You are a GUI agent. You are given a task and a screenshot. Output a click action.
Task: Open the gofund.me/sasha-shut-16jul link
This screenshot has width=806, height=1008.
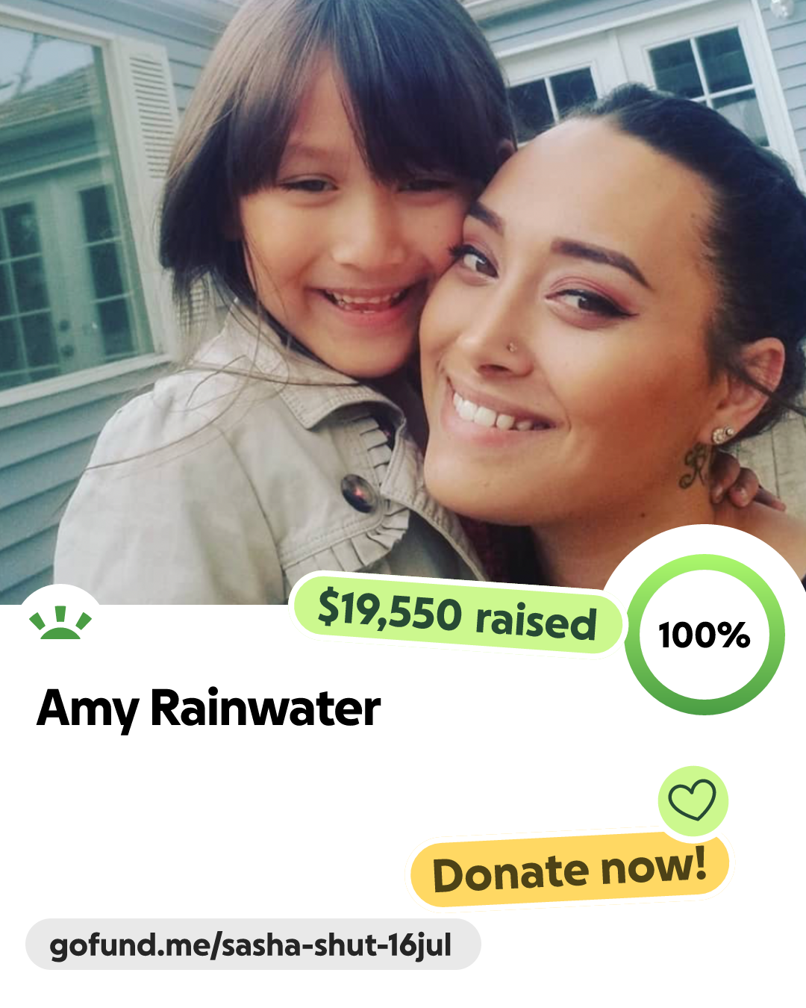pyautogui.click(x=253, y=945)
